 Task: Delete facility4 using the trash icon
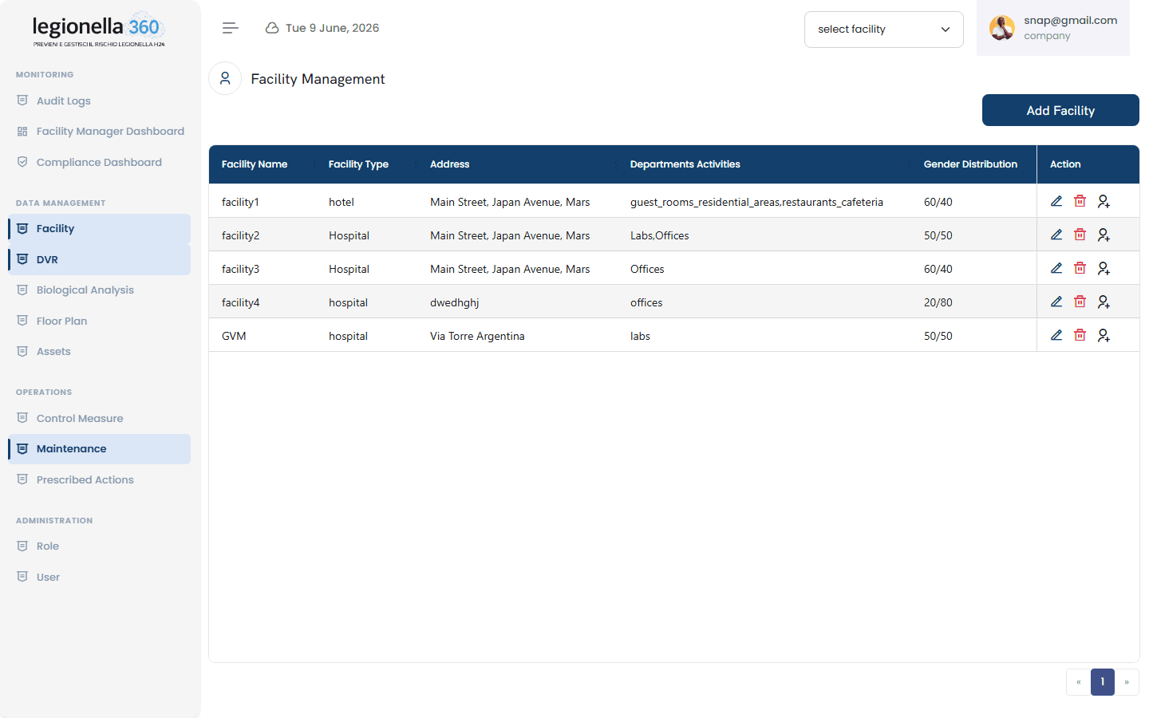pyautogui.click(x=1080, y=302)
